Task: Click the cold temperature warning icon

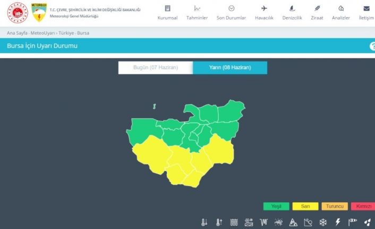Action: click(204, 222)
